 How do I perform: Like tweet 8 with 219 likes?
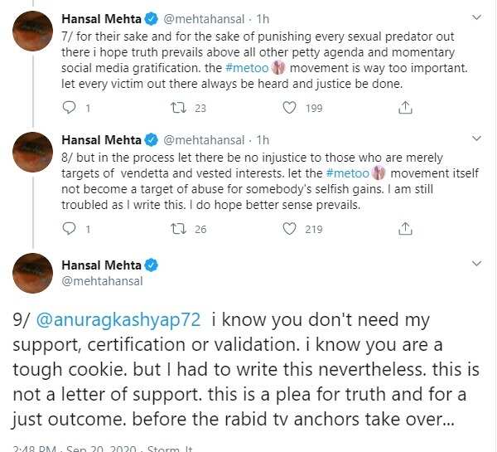289,229
